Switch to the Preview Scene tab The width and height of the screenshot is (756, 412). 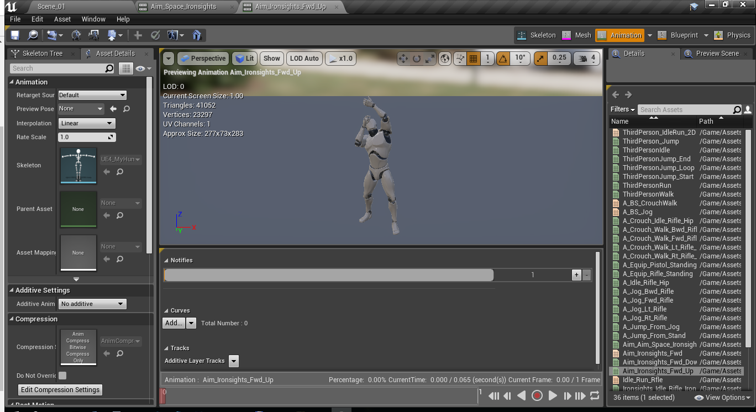[717, 54]
